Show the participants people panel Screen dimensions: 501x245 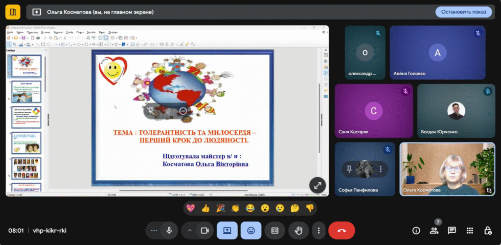click(434, 230)
